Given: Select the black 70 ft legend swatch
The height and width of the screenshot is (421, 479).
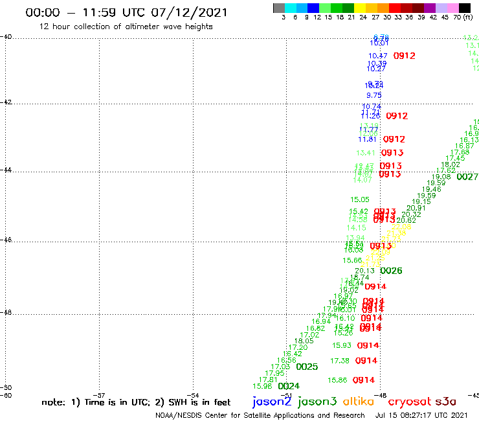Looking at the screenshot, I should point(464,8).
